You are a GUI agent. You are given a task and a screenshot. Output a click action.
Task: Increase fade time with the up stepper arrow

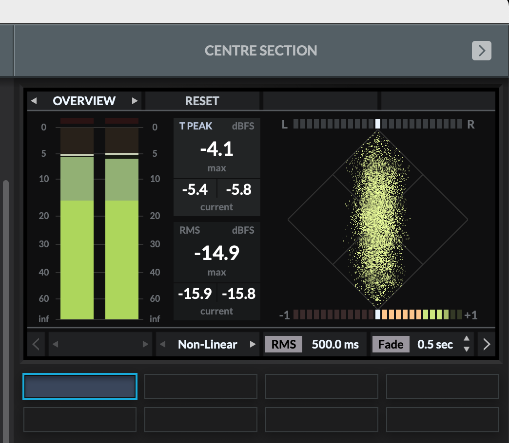tap(467, 339)
